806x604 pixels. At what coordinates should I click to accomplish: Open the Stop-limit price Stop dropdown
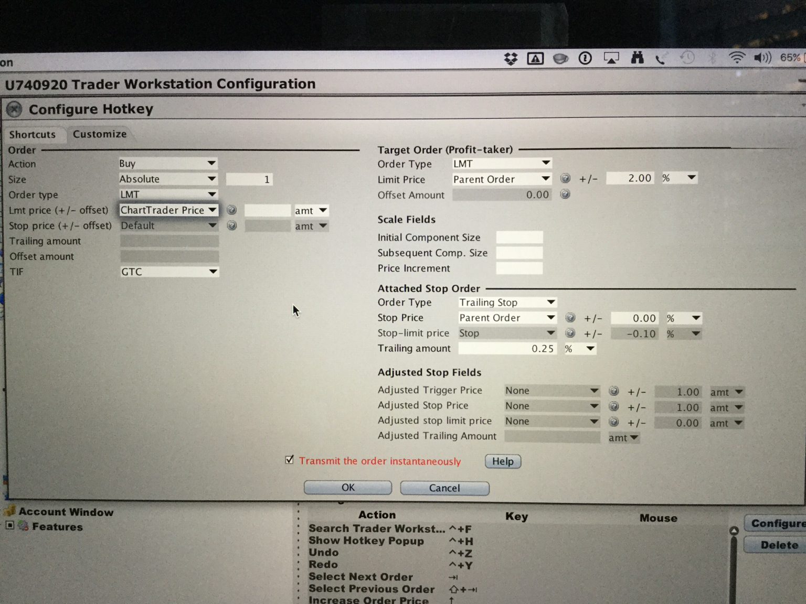point(507,333)
